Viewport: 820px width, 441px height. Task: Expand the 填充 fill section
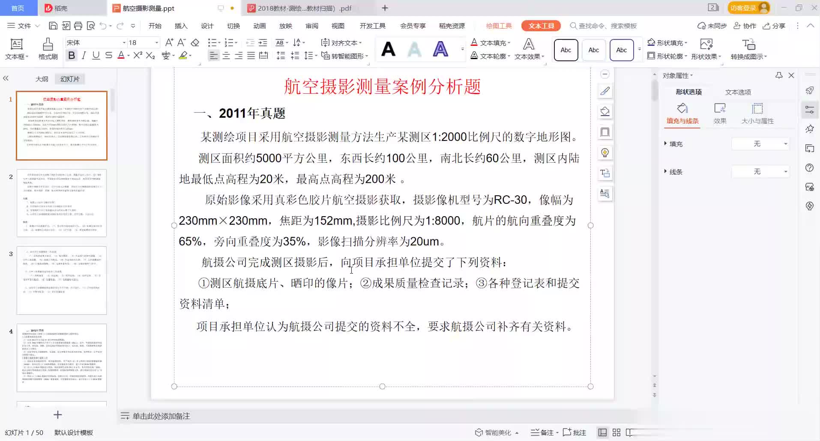point(665,144)
